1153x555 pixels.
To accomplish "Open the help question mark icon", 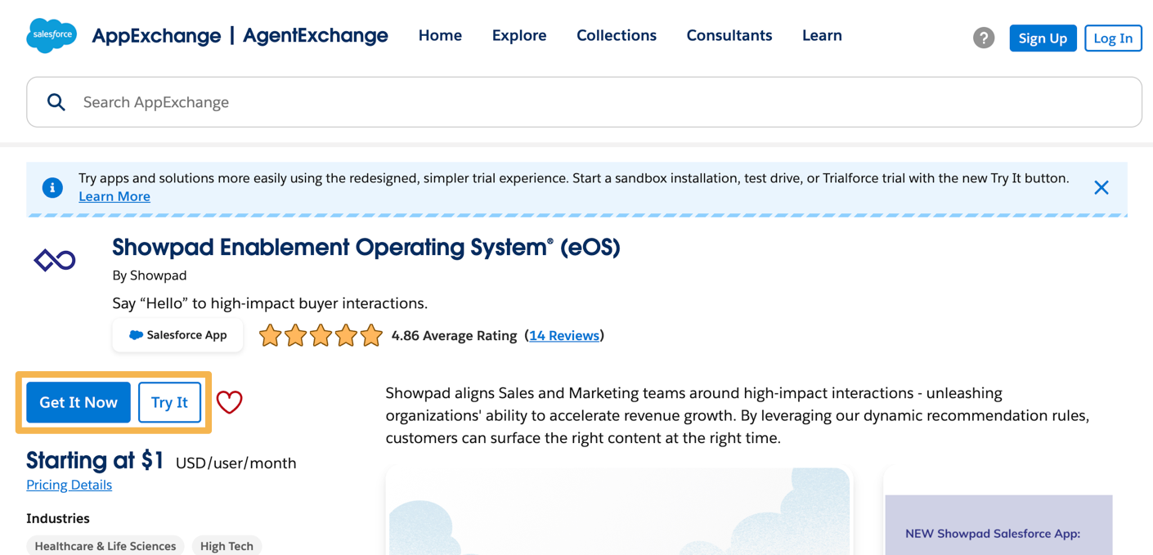I will (x=983, y=38).
